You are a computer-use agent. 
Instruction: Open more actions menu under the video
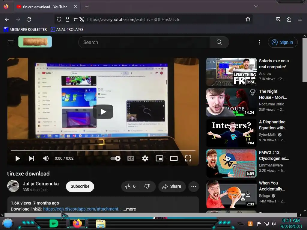point(194,187)
